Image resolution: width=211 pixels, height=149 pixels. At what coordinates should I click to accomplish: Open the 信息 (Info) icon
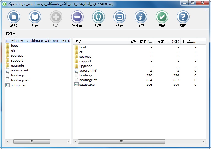tap(141, 17)
